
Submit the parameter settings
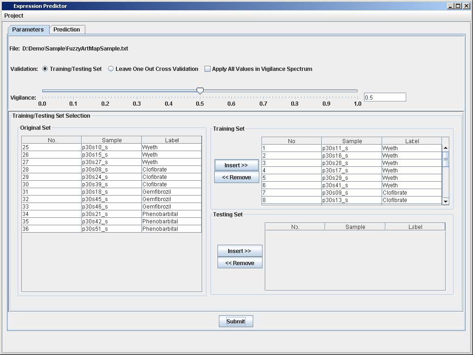tap(236, 321)
